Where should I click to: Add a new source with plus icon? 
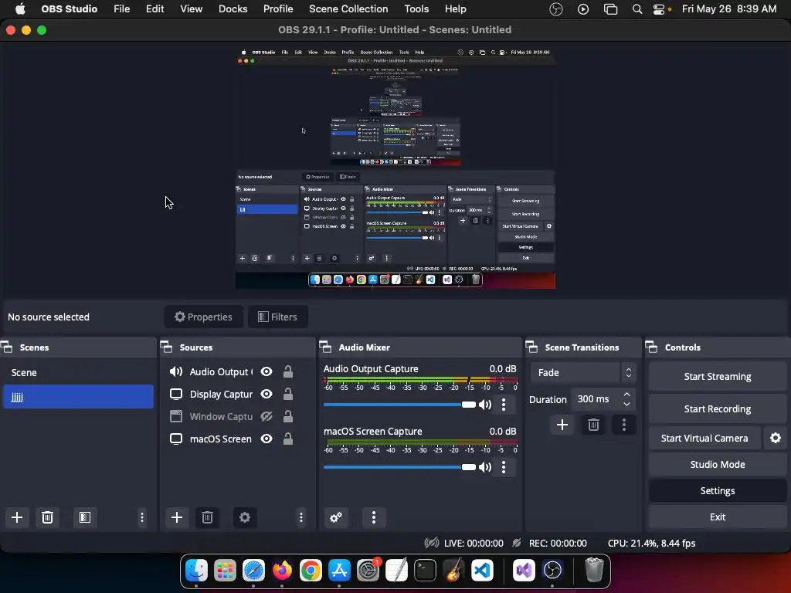[x=177, y=517]
